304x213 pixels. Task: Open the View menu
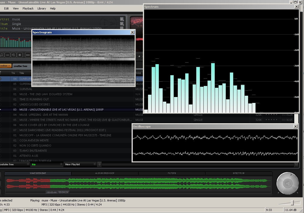pyautogui.click(x=16, y=8)
